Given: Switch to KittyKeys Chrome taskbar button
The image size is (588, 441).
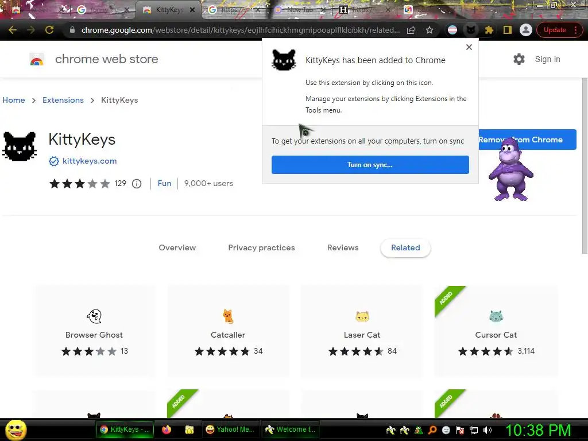Looking at the screenshot, I should [125, 430].
